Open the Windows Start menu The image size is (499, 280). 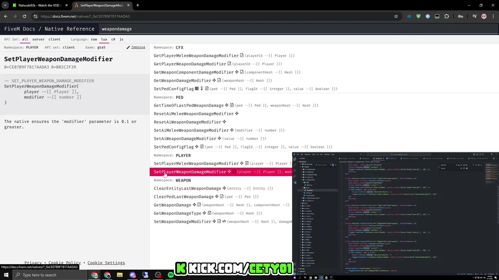coord(6,275)
